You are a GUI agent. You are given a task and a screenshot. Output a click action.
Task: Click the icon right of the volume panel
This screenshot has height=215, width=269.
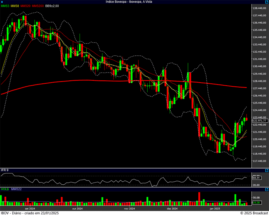coord(267,189)
